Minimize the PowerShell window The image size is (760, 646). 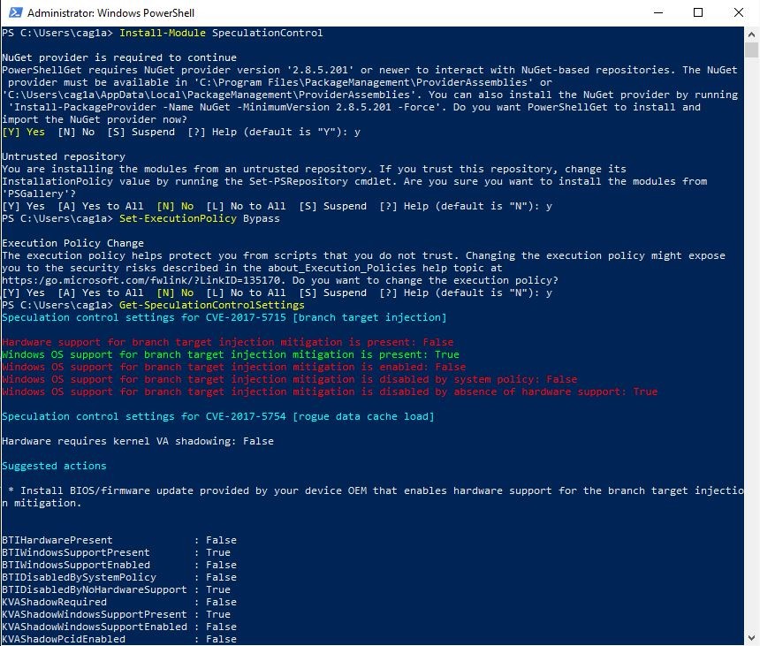657,12
